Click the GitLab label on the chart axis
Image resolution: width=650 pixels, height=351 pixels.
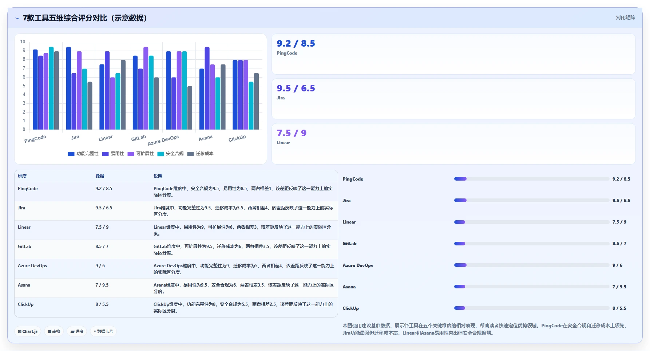pyautogui.click(x=139, y=138)
